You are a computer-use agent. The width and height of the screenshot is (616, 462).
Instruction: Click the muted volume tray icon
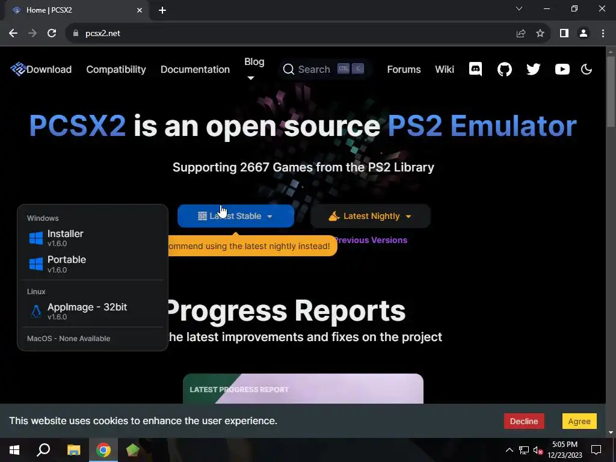tap(538, 450)
